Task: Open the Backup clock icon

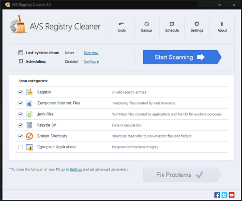Action: (147, 24)
